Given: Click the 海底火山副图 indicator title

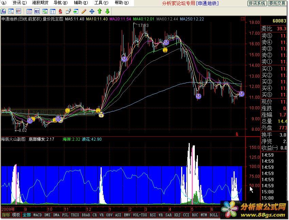Looking at the screenshot, I should tap(13, 139).
